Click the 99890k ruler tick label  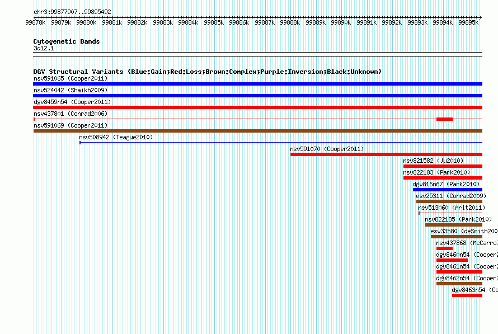pyautogui.click(x=341, y=22)
